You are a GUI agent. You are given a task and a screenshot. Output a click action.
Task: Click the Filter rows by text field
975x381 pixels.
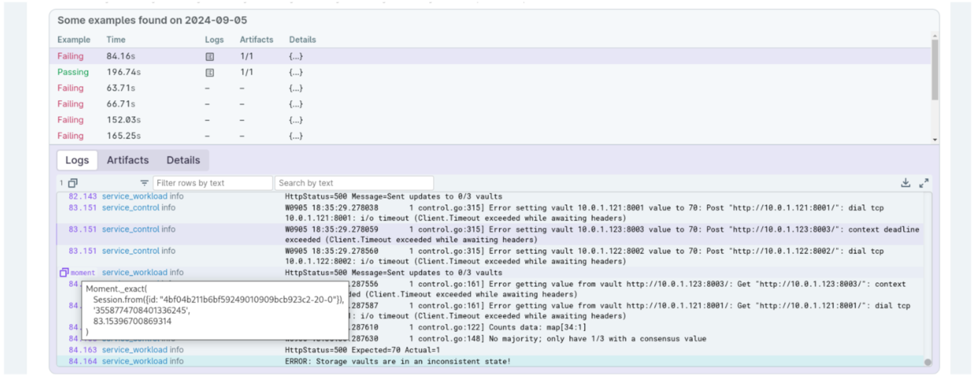213,183
